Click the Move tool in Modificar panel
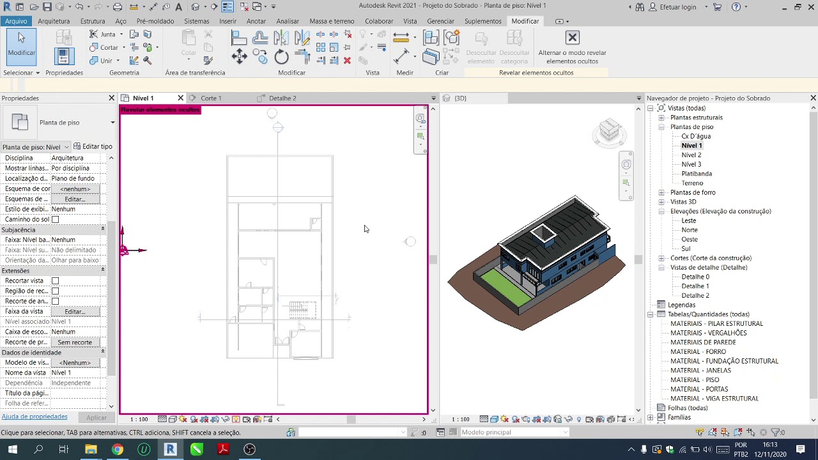The width and height of the screenshot is (818, 460). [x=239, y=57]
